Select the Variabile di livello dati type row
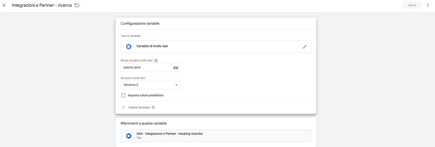This screenshot has width=435, height=147. pos(203,47)
